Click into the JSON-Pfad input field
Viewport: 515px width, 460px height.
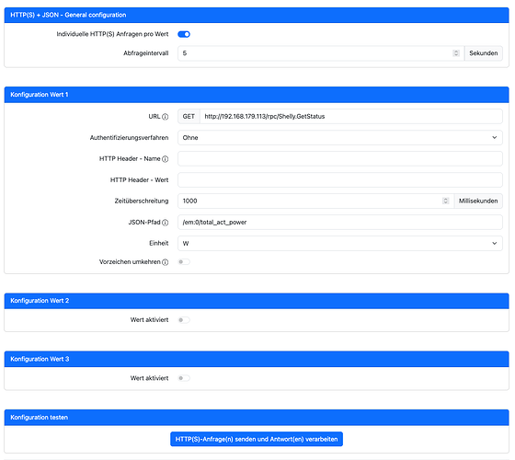[340, 222]
